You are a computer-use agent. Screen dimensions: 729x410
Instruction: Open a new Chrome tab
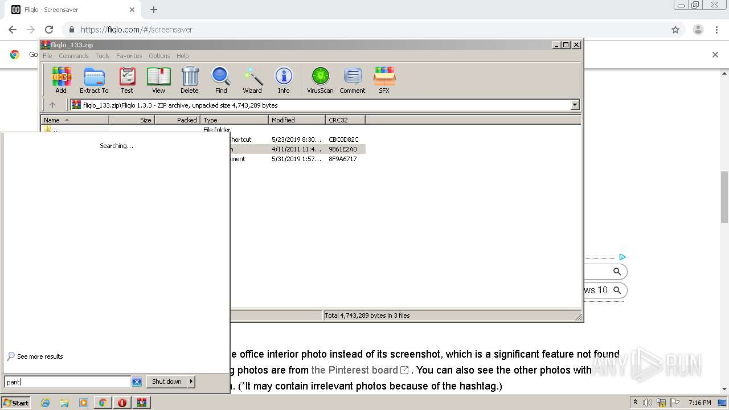[x=154, y=10]
